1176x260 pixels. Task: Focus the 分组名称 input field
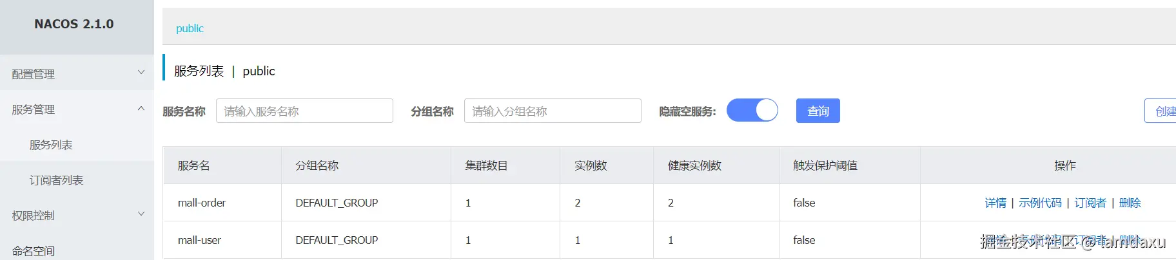tap(553, 111)
